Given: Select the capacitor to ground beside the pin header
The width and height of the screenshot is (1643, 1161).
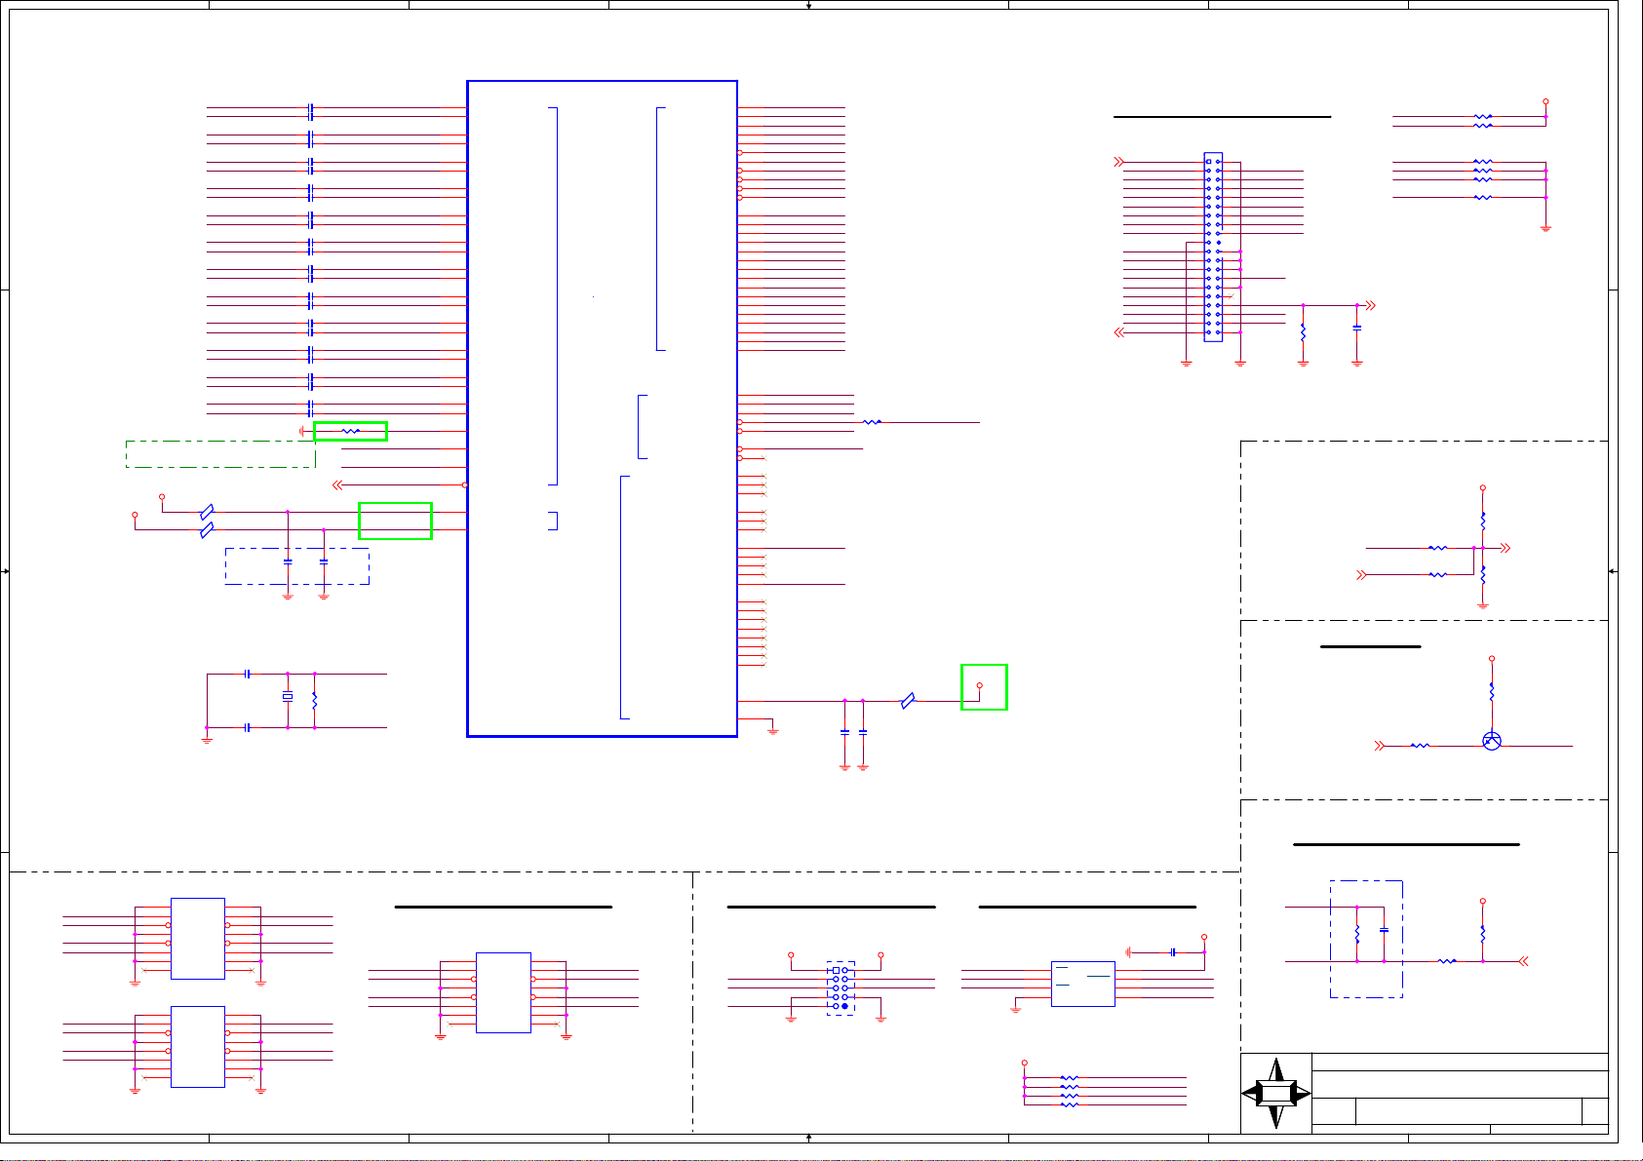Looking at the screenshot, I should coord(1356,329).
